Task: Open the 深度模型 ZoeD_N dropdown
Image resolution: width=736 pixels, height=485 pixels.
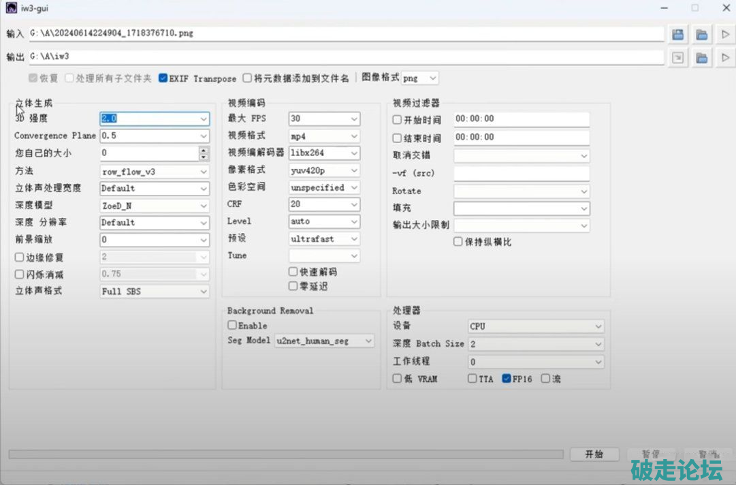Action: click(155, 205)
